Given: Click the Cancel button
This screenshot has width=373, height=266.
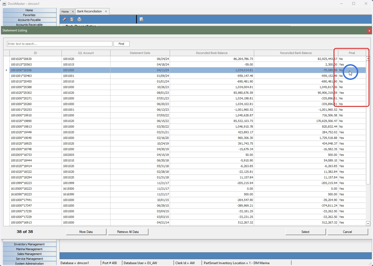Looking at the screenshot, I should coord(347,232).
